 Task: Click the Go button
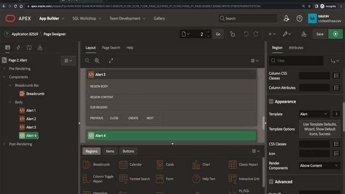pyautogui.click(x=218, y=34)
